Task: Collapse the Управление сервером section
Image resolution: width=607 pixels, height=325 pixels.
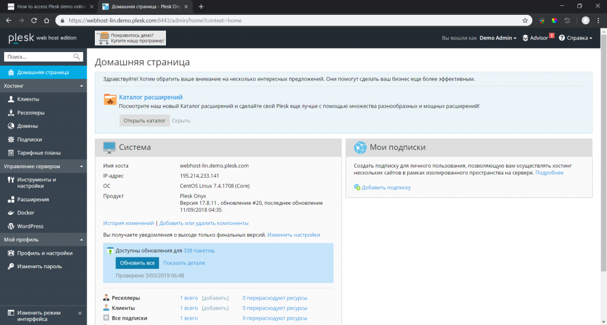Action: [x=81, y=166]
